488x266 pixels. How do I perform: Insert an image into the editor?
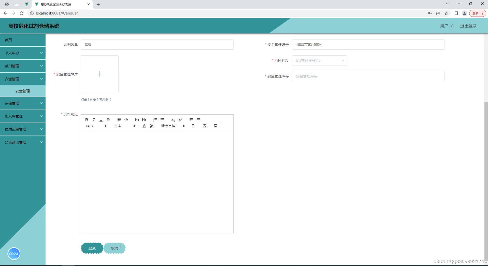pos(216,126)
